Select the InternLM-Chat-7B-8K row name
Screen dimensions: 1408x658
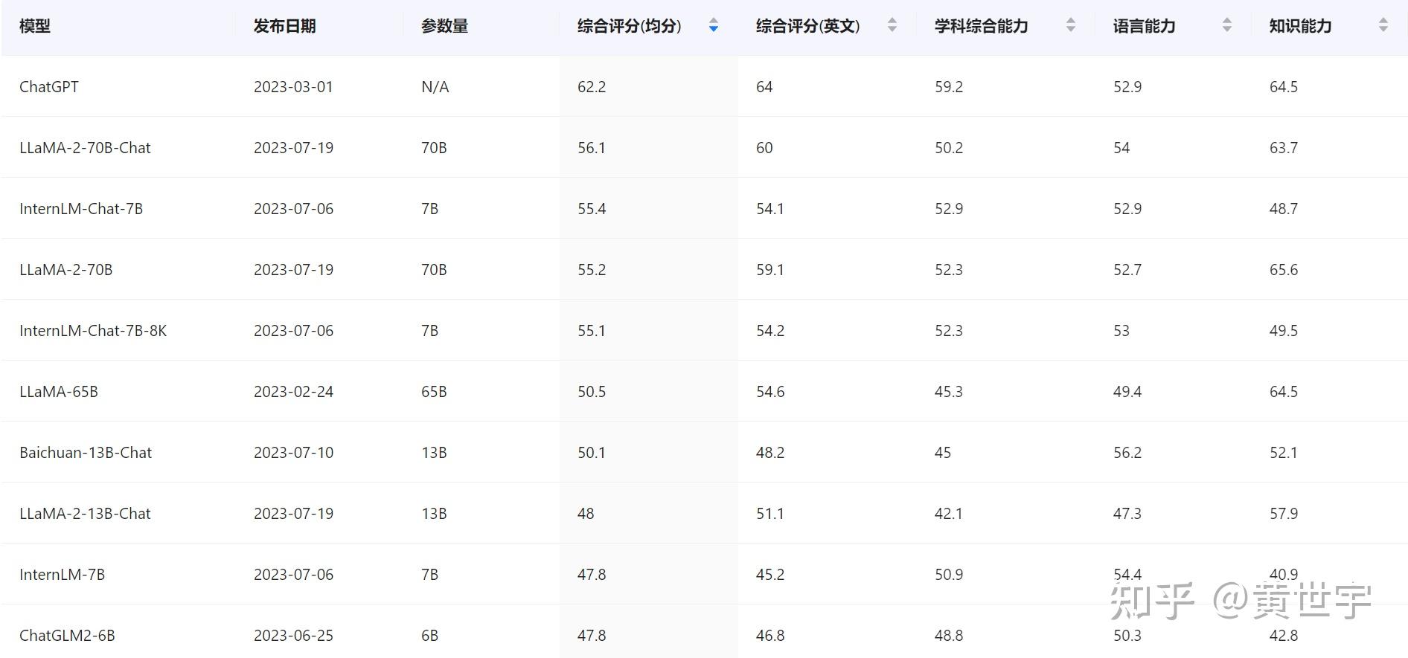click(93, 331)
